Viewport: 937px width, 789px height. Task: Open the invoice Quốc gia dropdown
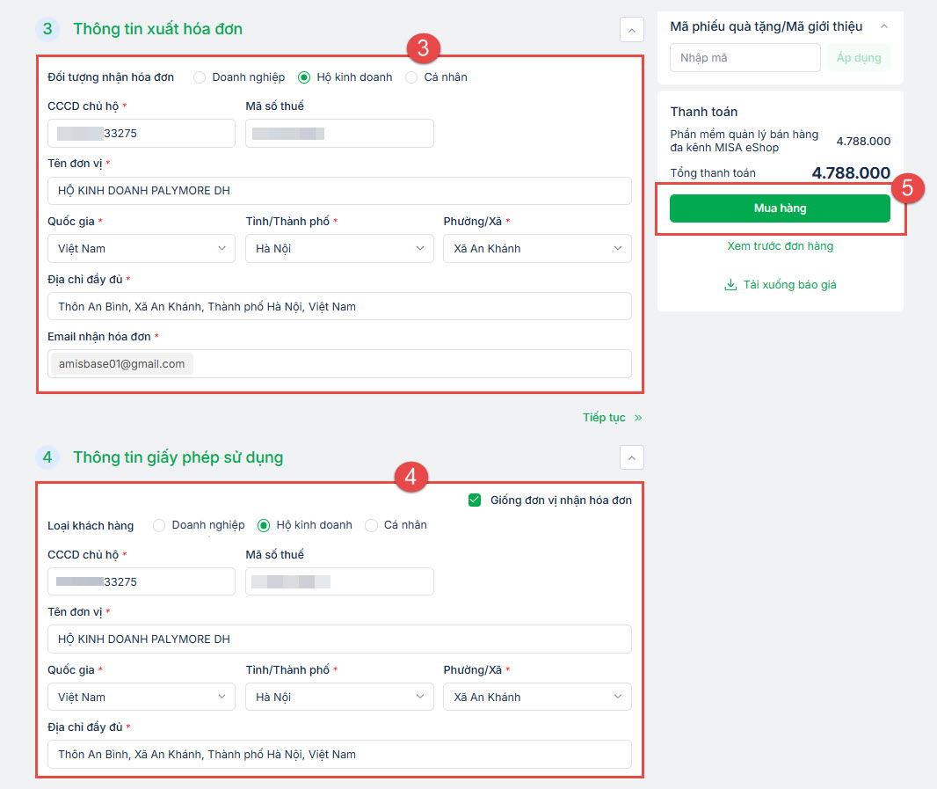click(142, 249)
